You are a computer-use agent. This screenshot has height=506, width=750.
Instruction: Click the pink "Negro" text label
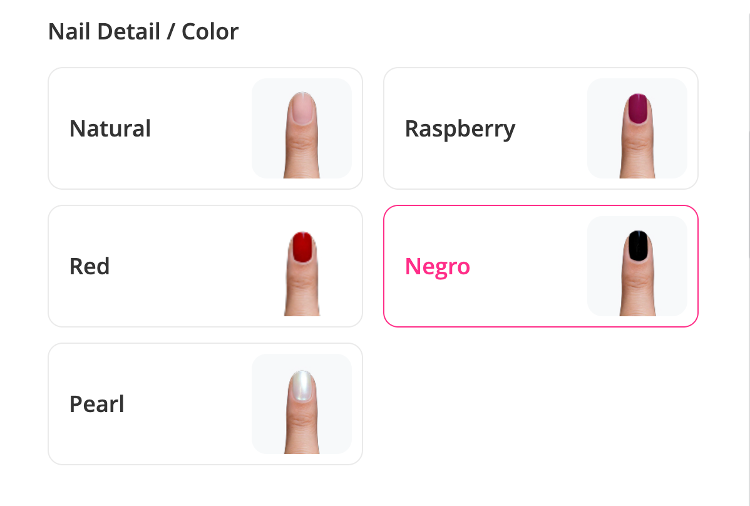[438, 266]
